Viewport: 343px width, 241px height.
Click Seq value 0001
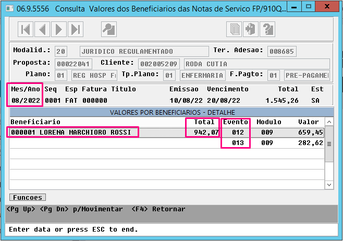click(x=53, y=101)
